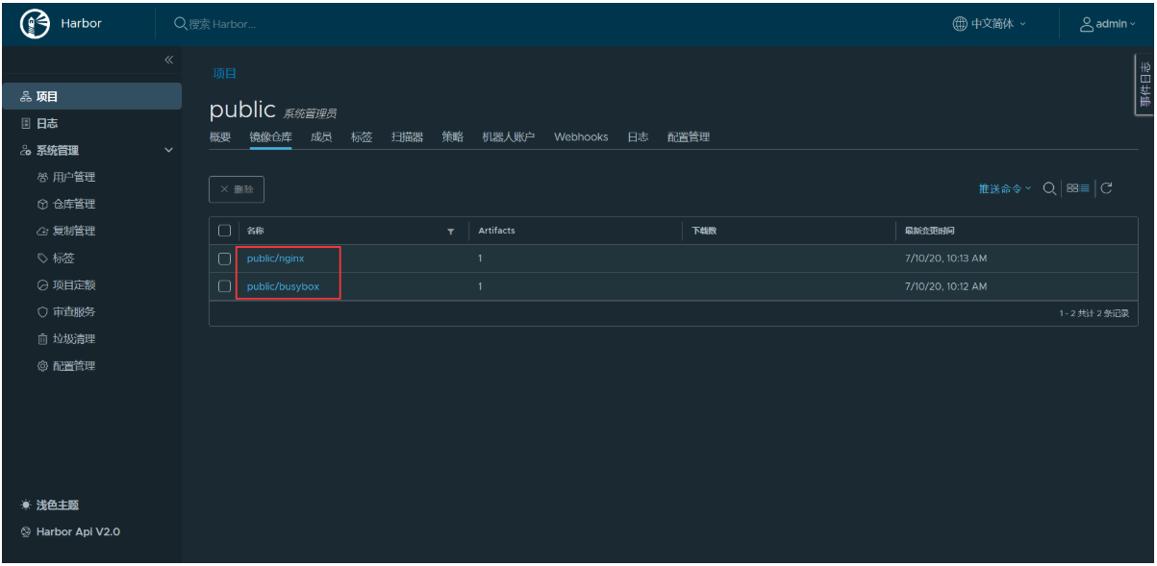Switch to the Webhooks tab
The width and height of the screenshot is (1157, 566).
581,137
